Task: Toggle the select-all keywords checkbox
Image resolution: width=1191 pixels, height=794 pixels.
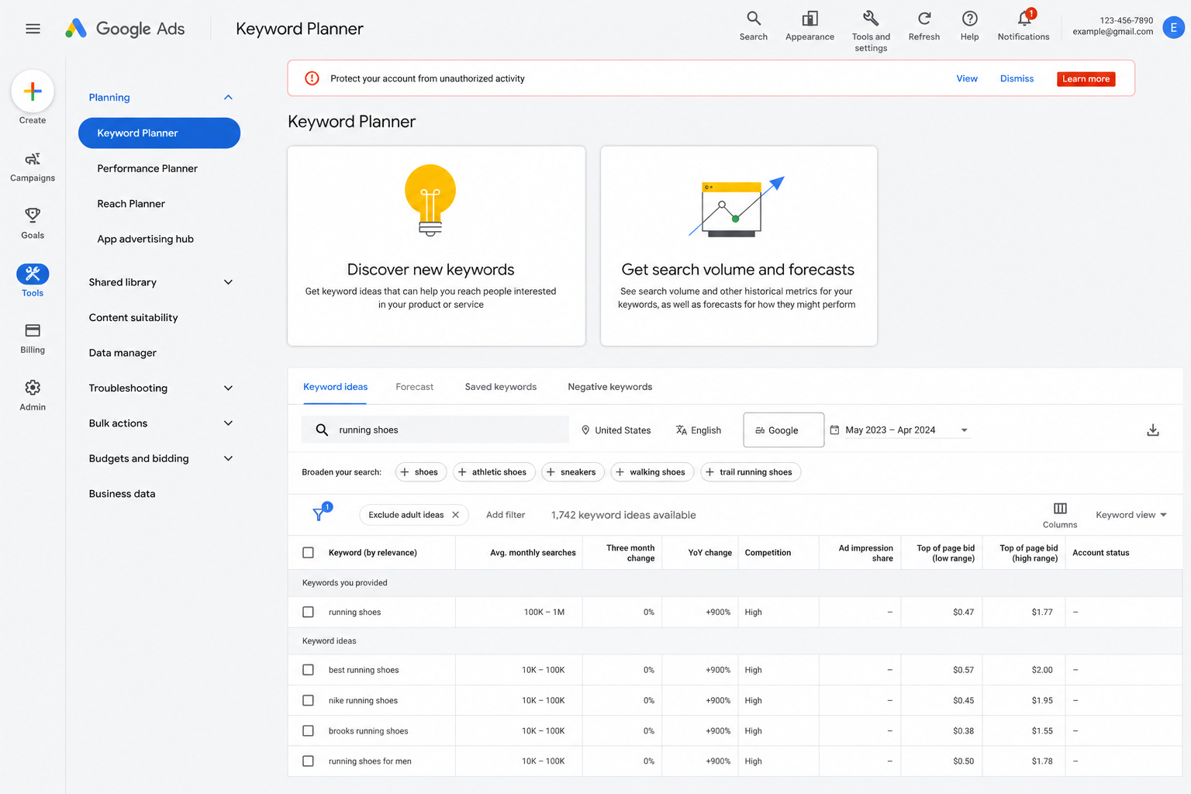Action: click(x=308, y=553)
